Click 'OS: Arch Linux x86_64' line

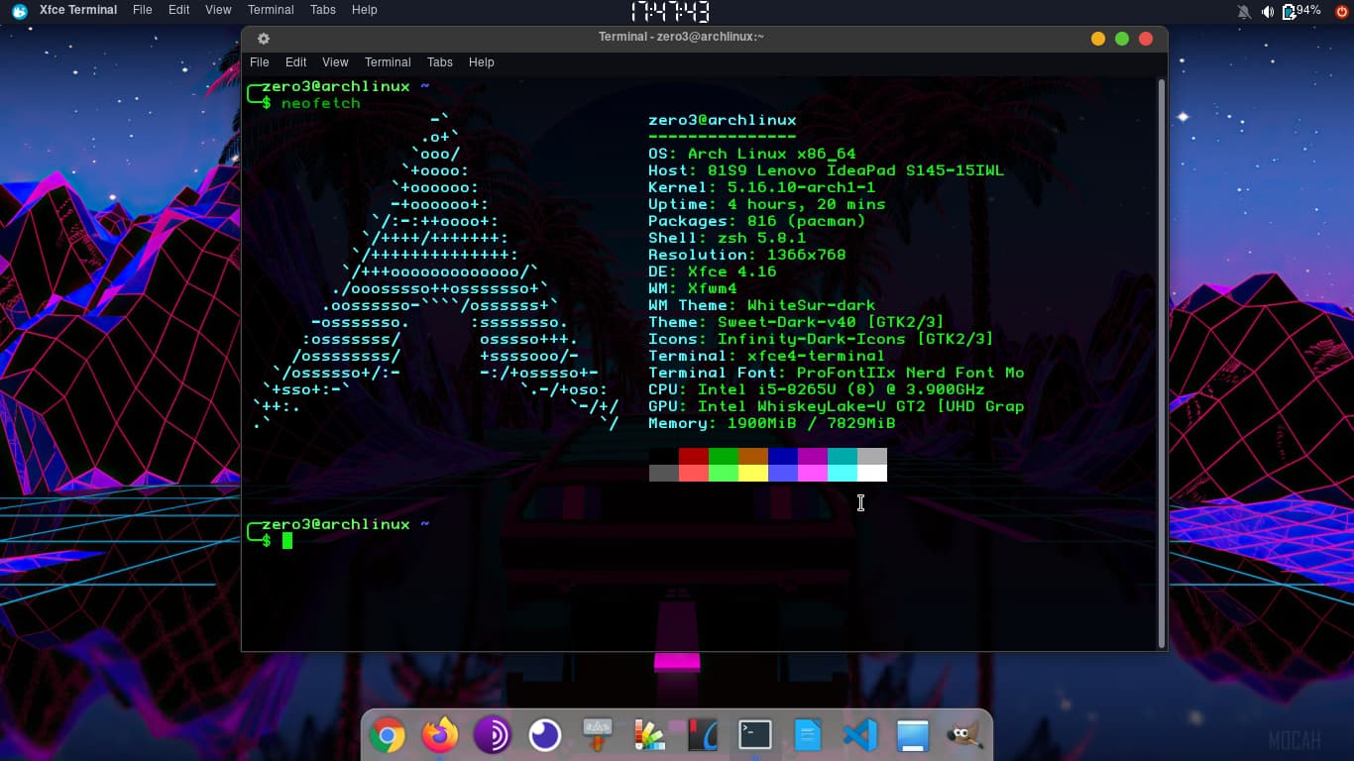tap(752, 154)
